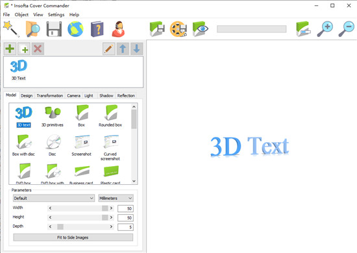Preview result with eye cover icon
The width and height of the screenshot is (357, 253).
pyautogui.click(x=200, y=29)
